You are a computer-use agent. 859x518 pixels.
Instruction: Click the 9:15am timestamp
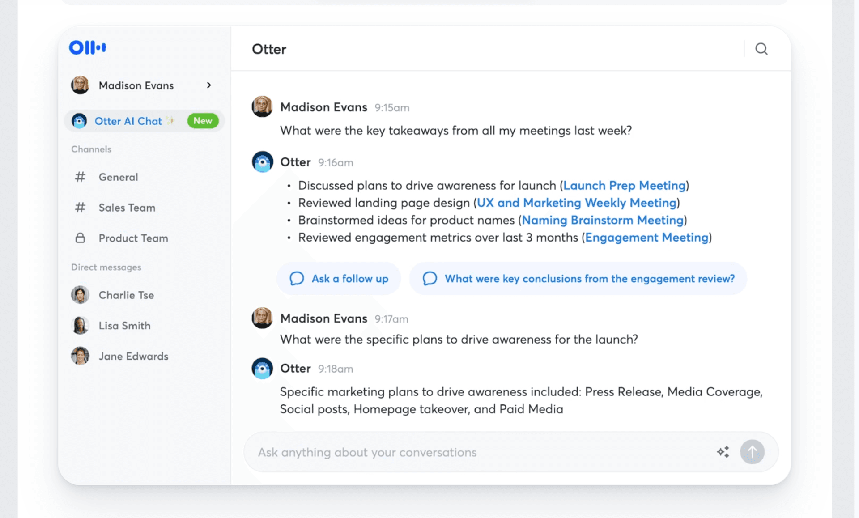coord(392,108)
